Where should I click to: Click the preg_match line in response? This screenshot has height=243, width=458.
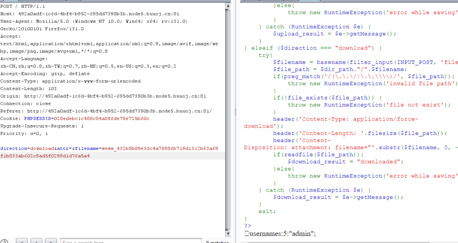363,76
